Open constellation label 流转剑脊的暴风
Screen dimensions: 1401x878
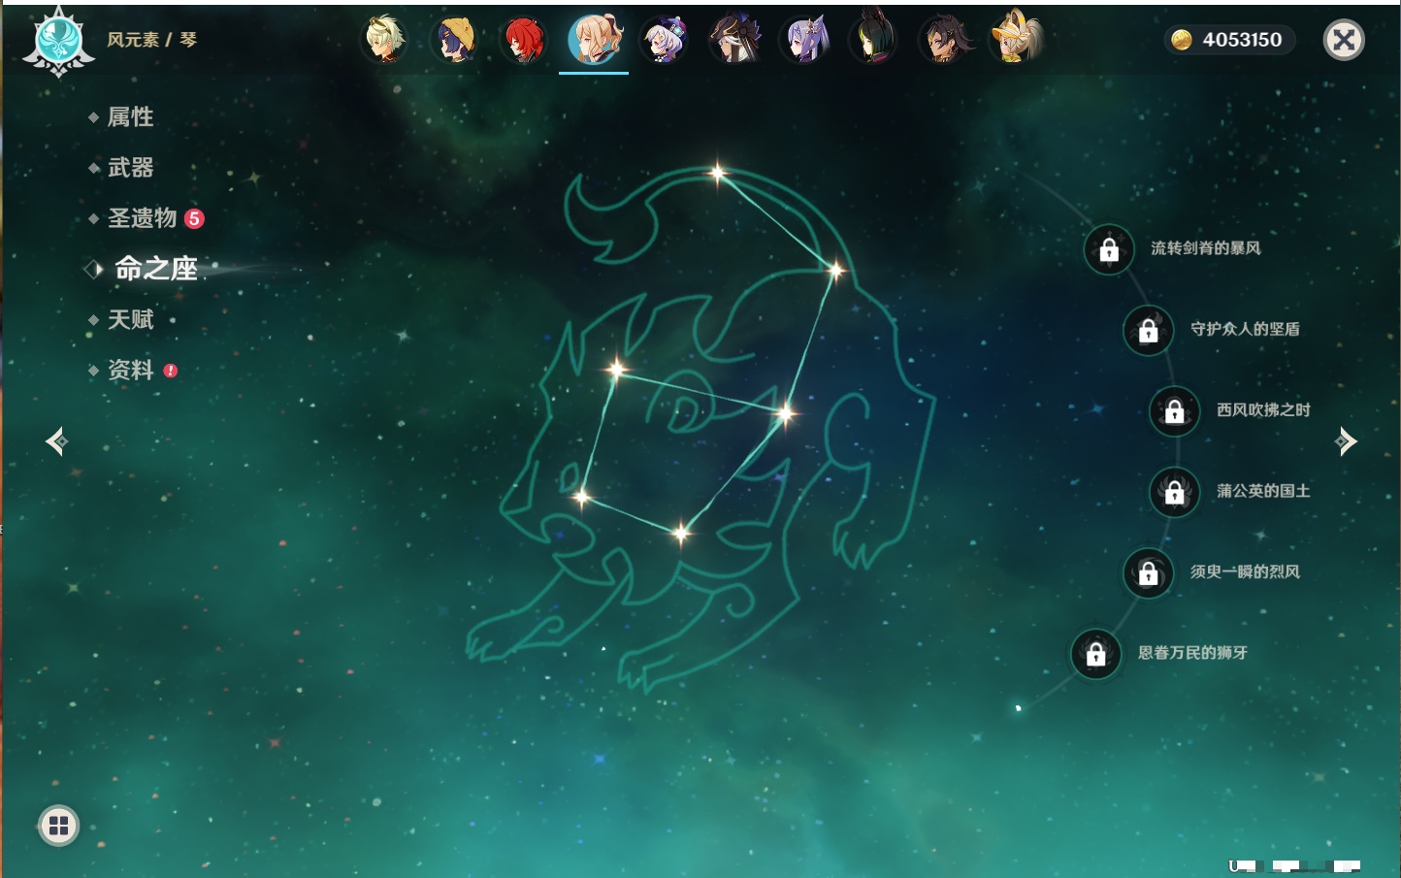click(x=1206, y=248)
